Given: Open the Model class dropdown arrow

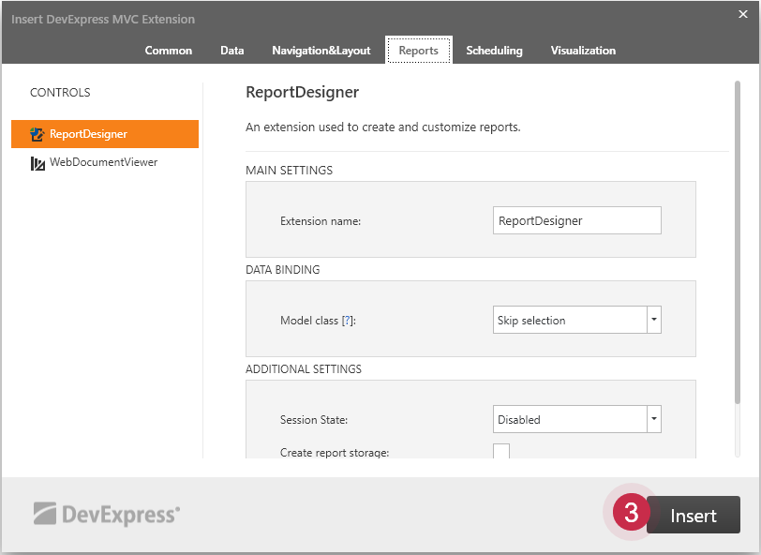Looking at the screenshot, I should (x=654, y=320).
